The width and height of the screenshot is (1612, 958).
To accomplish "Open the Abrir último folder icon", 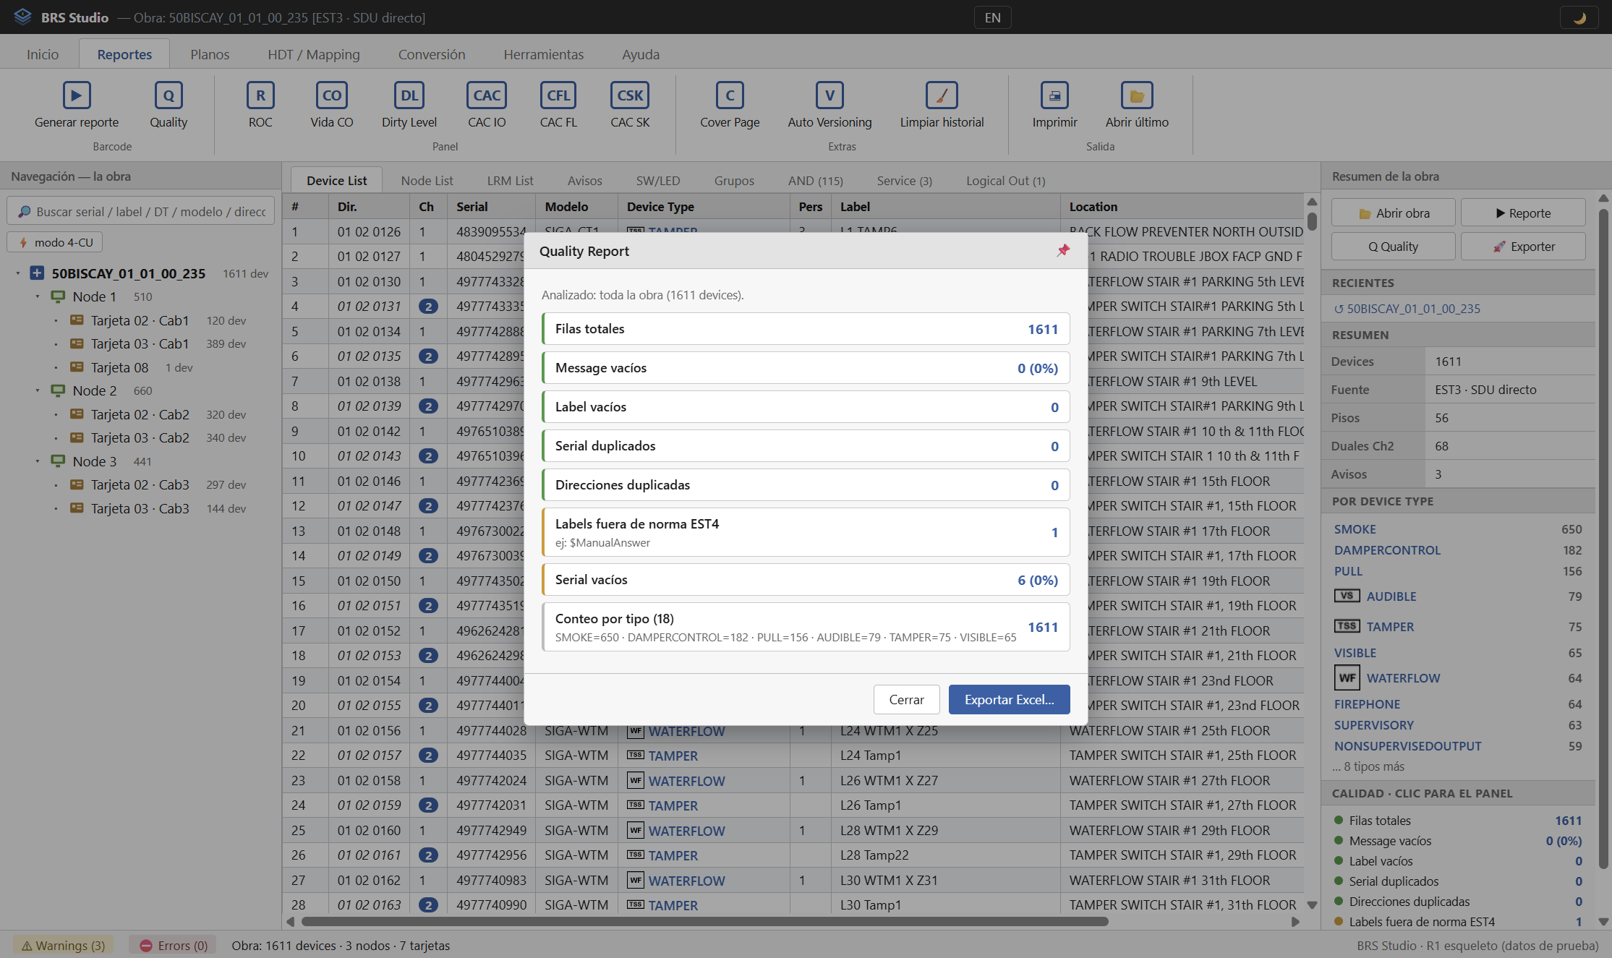I will pyautogui.click(x=1137, y=95).
